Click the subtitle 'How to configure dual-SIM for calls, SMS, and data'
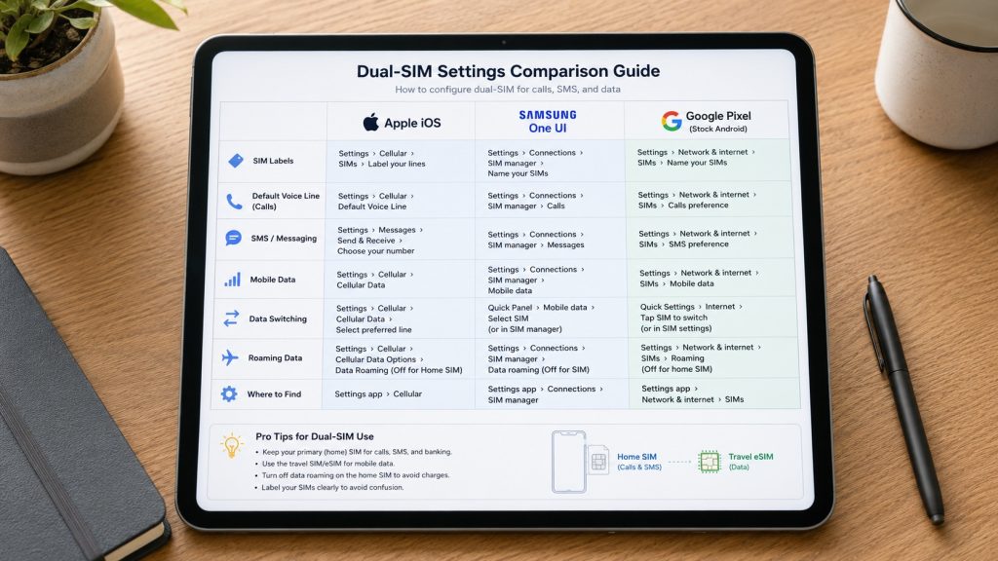Image resolution: width=998 pixels, height=561 pixels. [507, 89]
